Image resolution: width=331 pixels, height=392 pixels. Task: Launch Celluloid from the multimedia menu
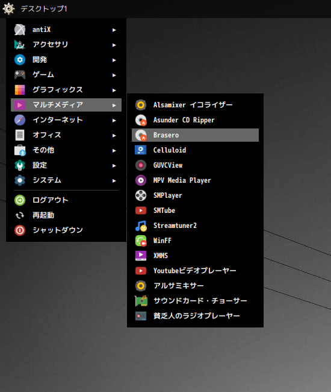195,150
